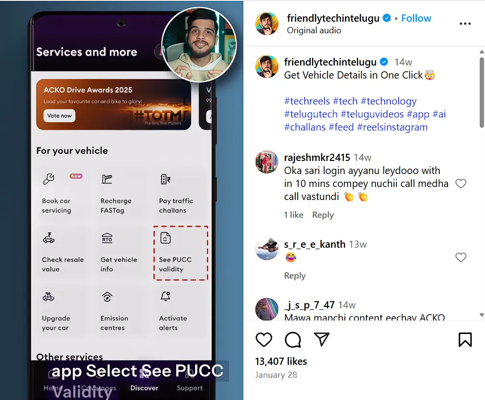Click the comments scrollbar thumb

[x=482, y=92]
